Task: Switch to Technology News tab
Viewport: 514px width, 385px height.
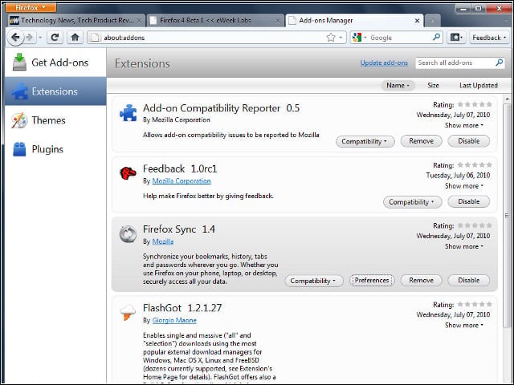Action: point(76,21)
